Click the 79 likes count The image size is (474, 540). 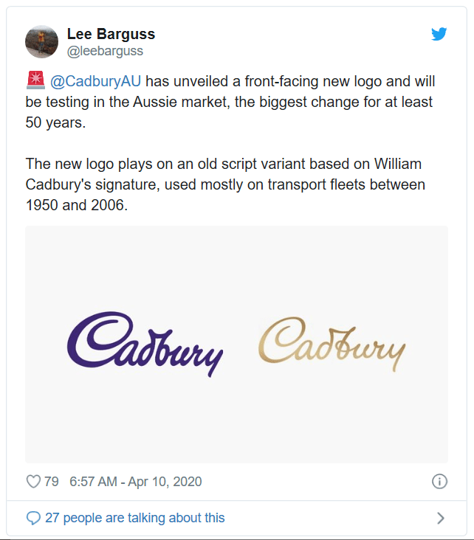[x=52, y=482]
